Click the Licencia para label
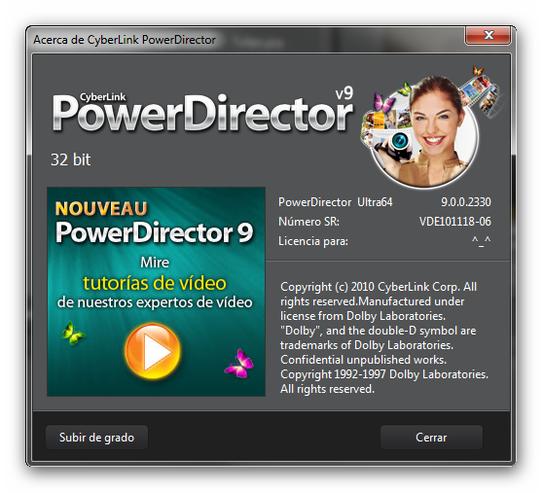Screen dimensions: 543x493 point(313,241)
